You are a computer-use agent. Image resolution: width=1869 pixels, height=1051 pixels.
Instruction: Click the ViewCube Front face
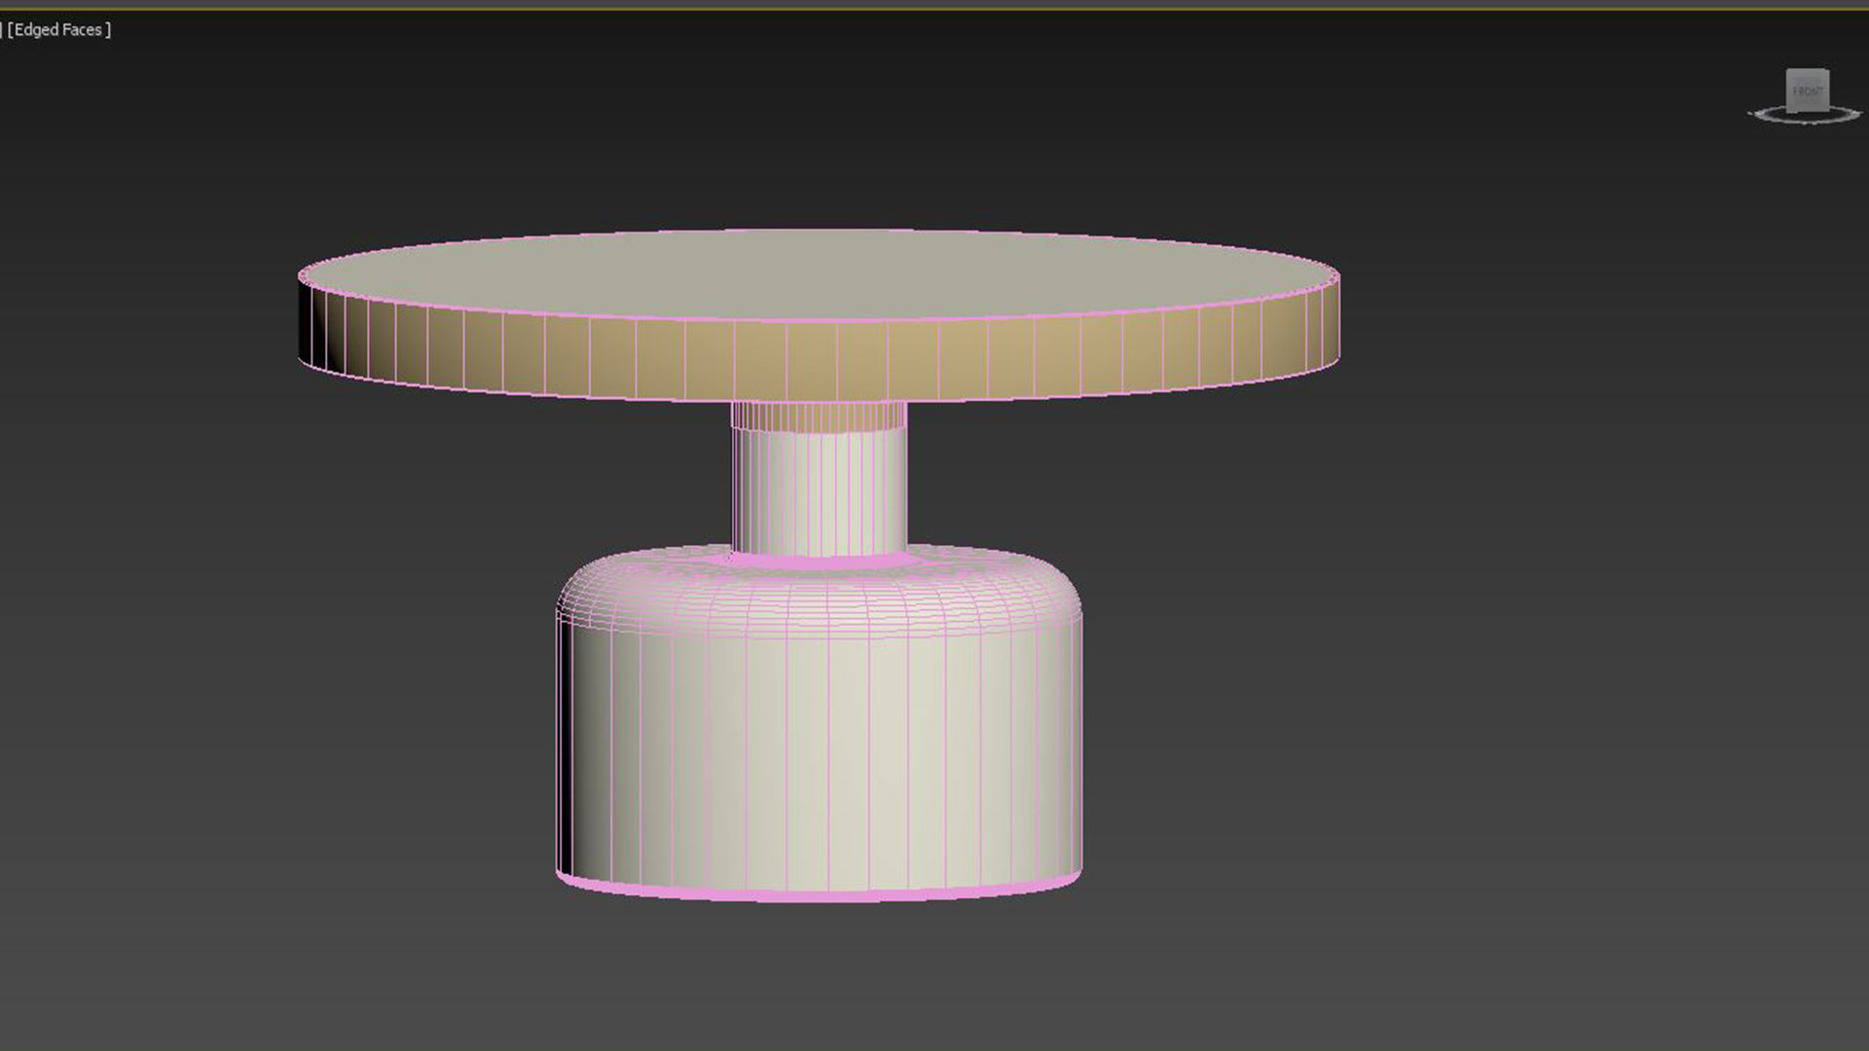click(x=1808, y=91)
